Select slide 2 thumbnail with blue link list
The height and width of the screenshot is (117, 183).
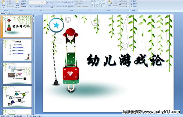pyautogui.click(x=17, y=50)
